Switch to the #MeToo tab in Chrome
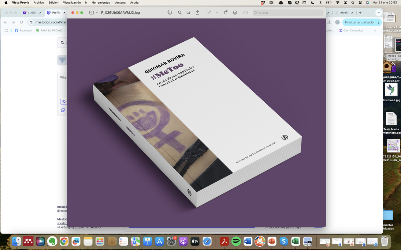The image size is (401, 250). tap(344, 12)
